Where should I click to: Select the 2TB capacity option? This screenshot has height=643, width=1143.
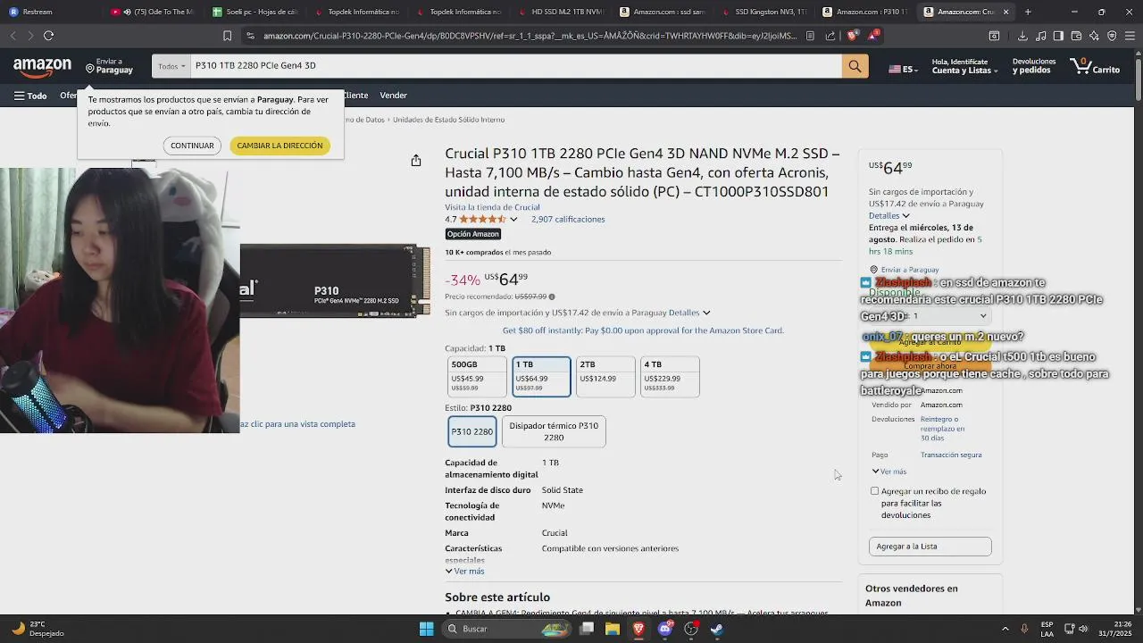(x=605, y=376)
